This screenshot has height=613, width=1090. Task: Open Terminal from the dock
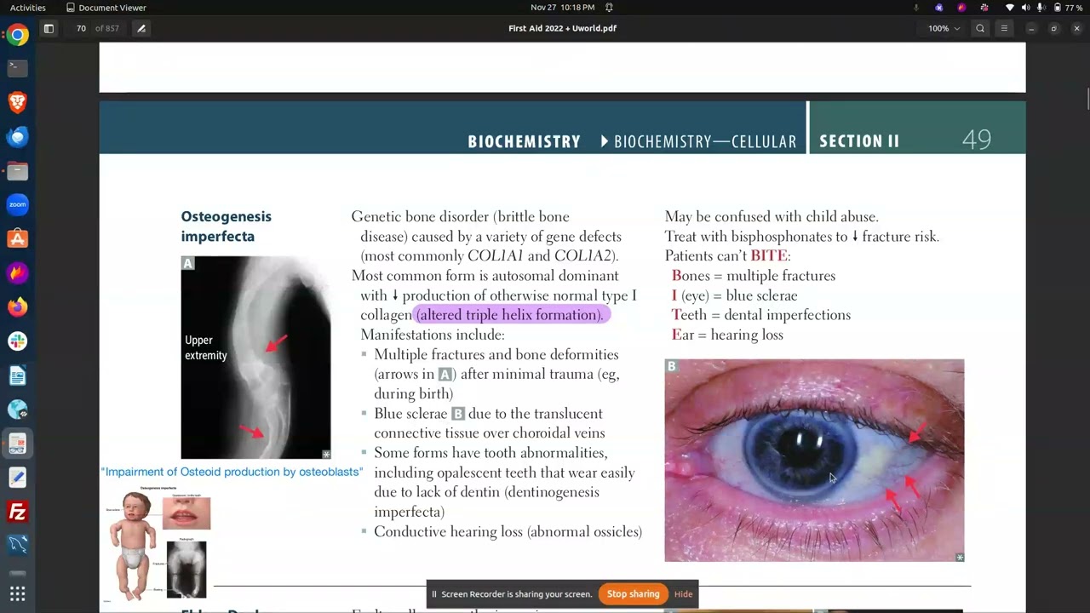(17, 68)
